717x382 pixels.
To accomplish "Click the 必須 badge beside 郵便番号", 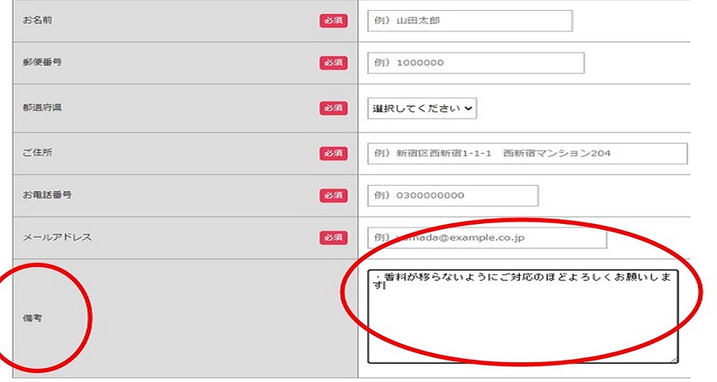I will (334, 63).
